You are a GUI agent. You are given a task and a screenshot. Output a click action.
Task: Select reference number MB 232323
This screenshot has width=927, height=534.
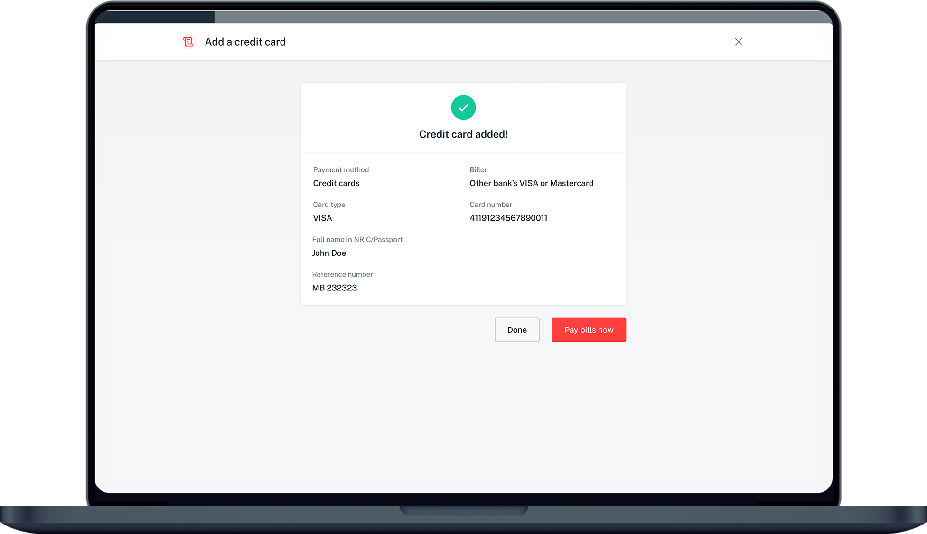tap(334, 288)
